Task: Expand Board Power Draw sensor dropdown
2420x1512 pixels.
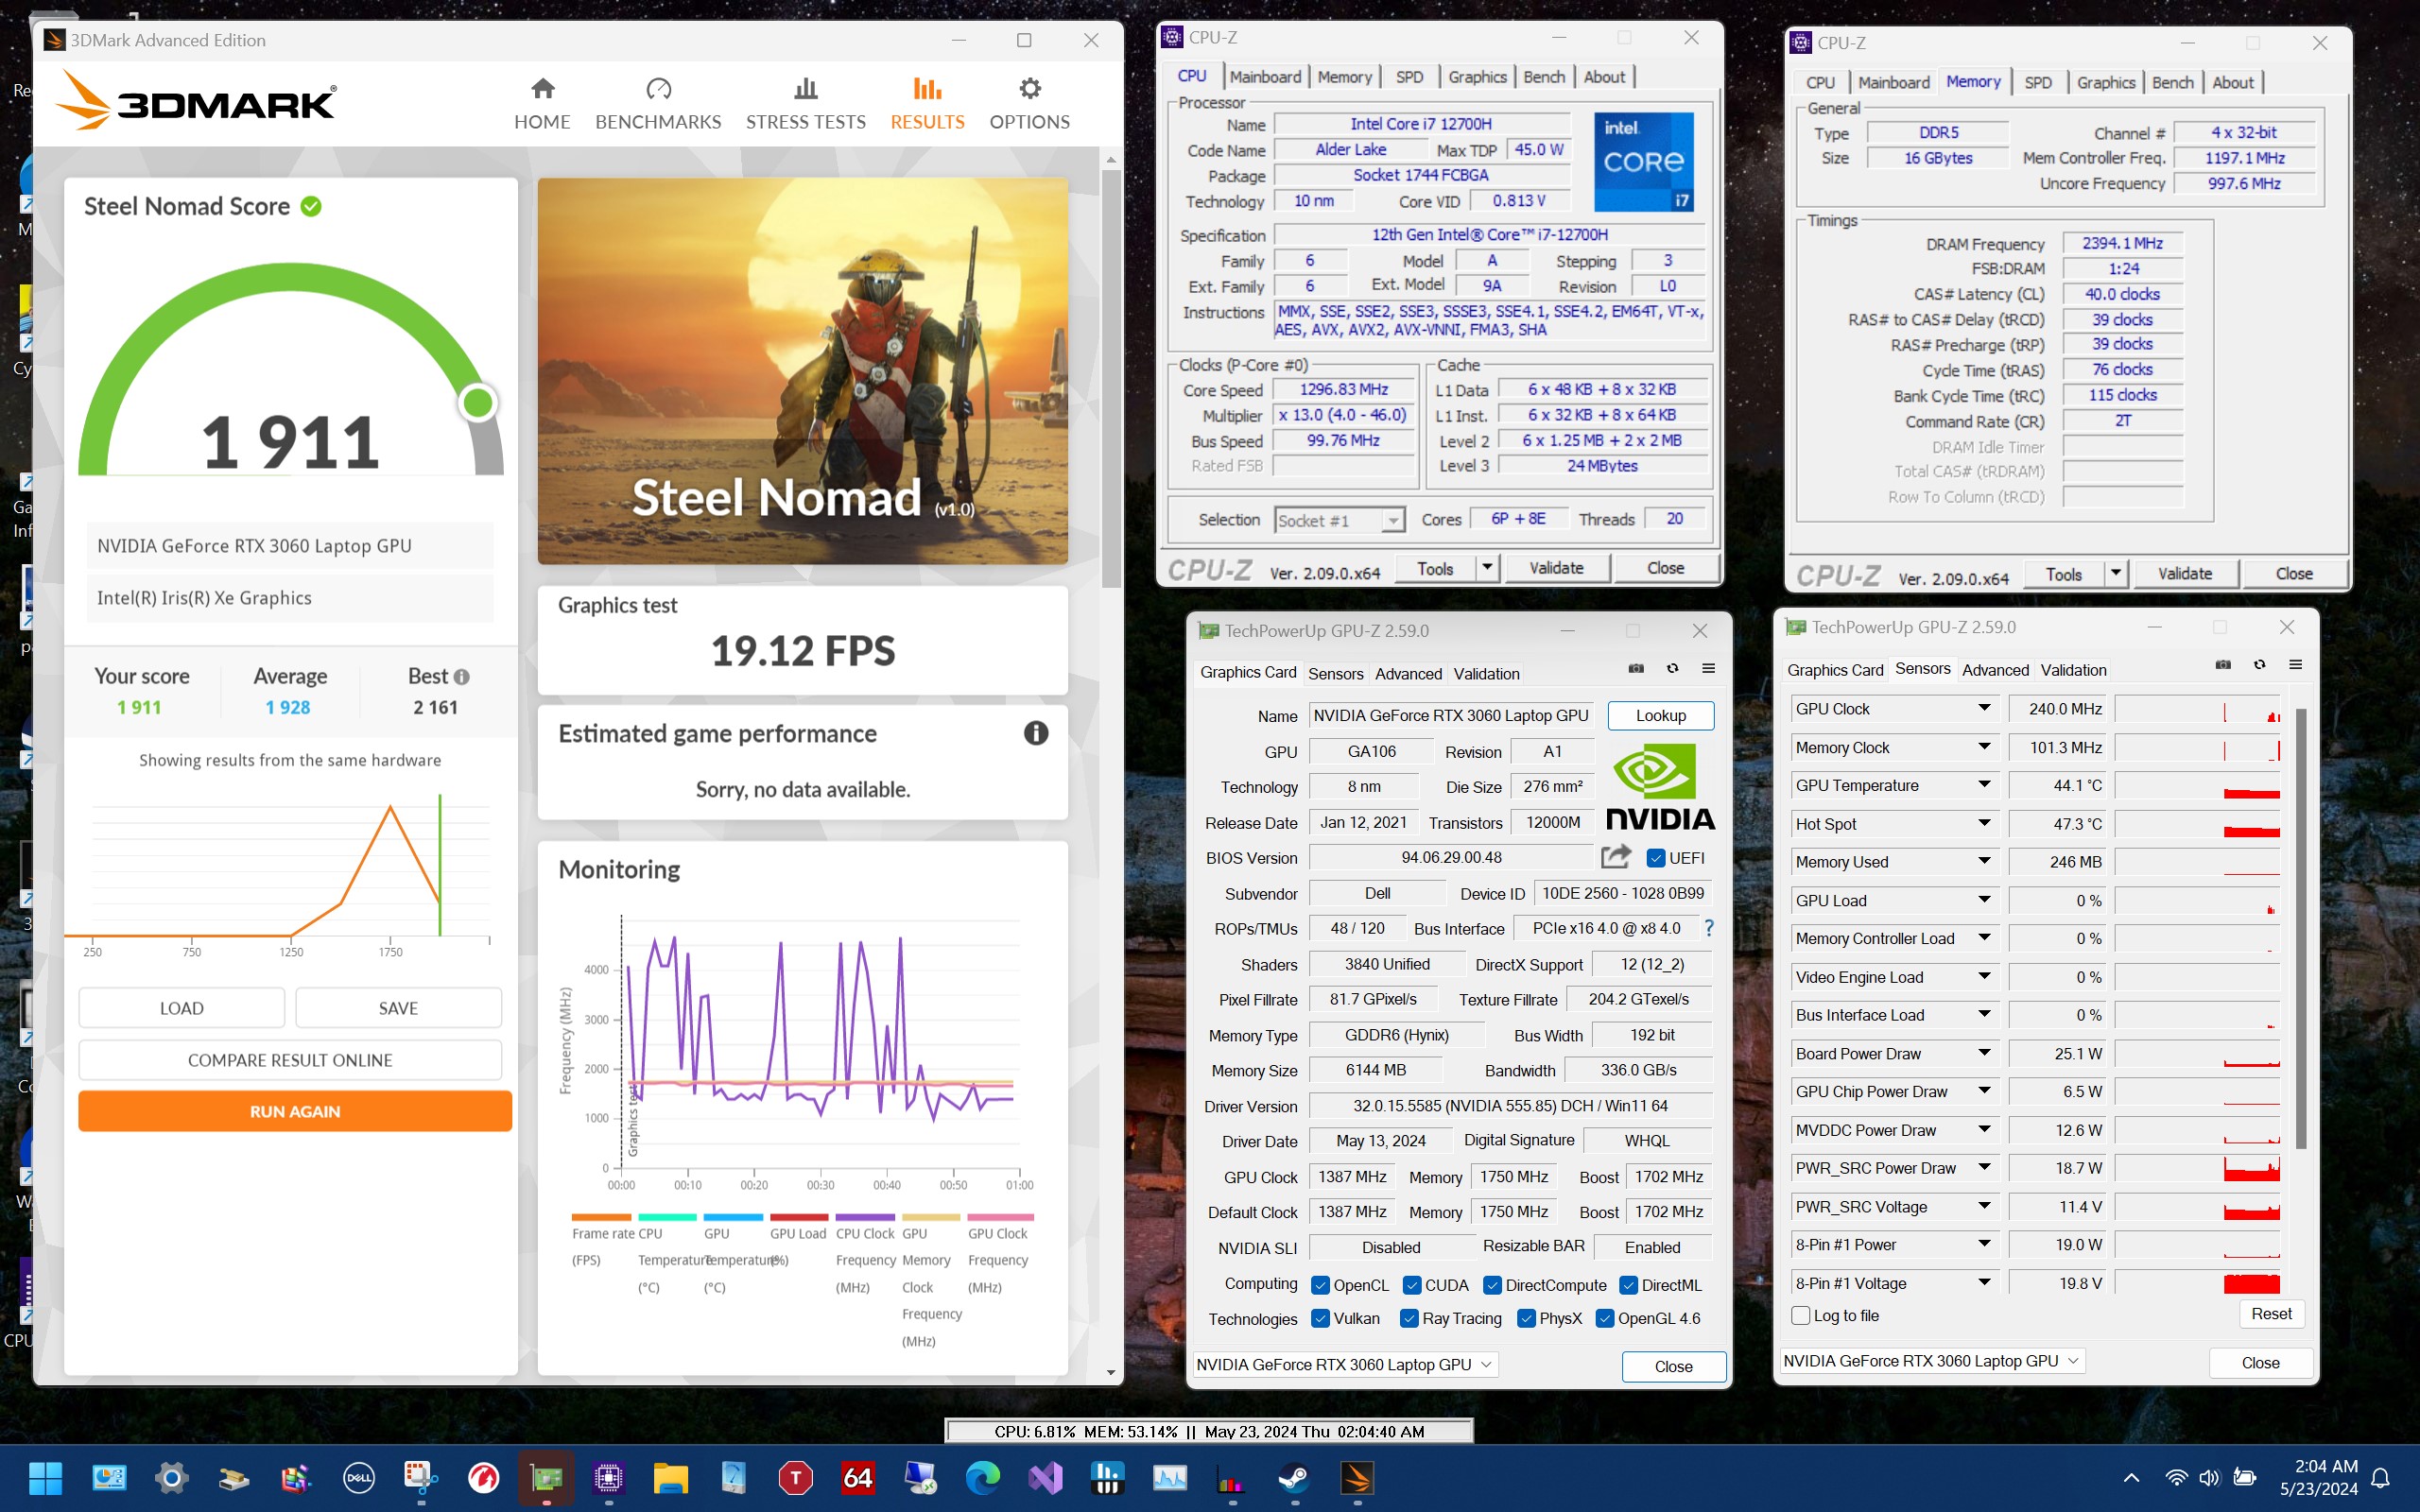Action: click(x=1984, y=1053)
